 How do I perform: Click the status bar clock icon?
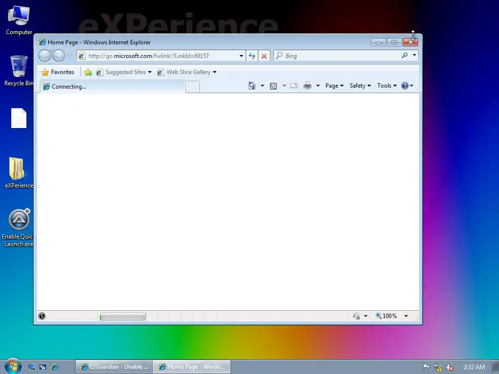[42, 316]
